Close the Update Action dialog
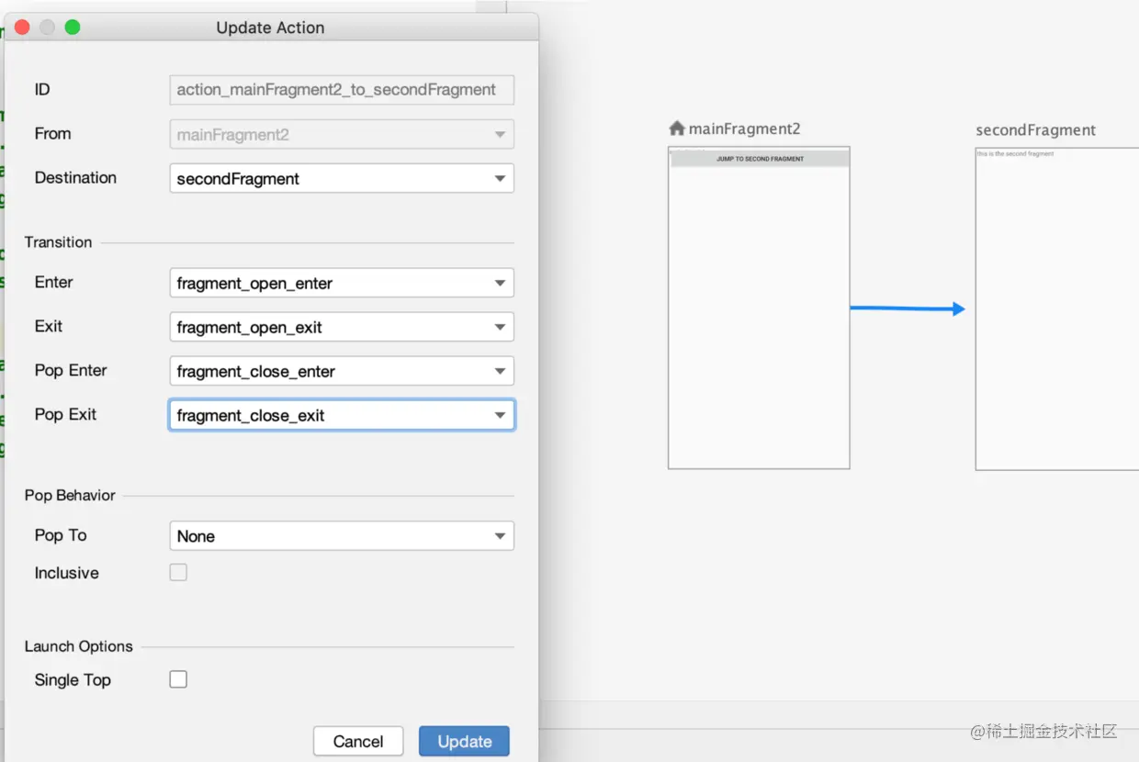Image resolution: width=1139 pixels, height=762 pixels. coord(22,28)
